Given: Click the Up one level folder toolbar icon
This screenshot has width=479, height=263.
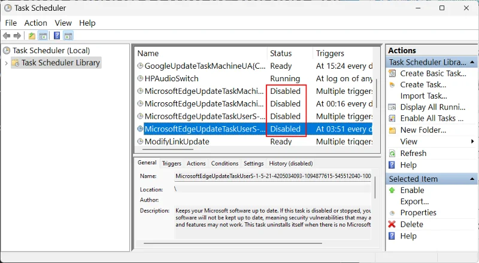Looking at the screenshot, I should pyautogui.click(x=32, y=36).
